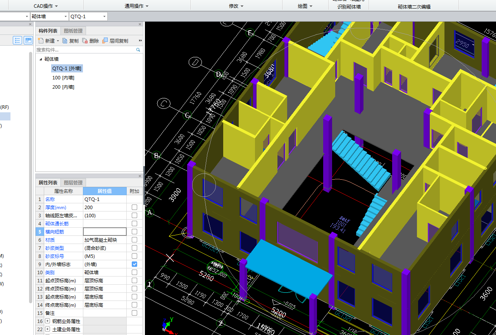The height and width of the screenshot is (335, 496).
Task: Click the search magnifier icon
Action: click(x=138, y=50)
